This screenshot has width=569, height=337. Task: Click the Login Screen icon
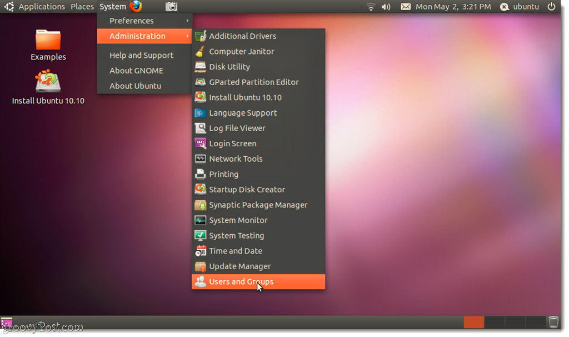pos(200,143)
